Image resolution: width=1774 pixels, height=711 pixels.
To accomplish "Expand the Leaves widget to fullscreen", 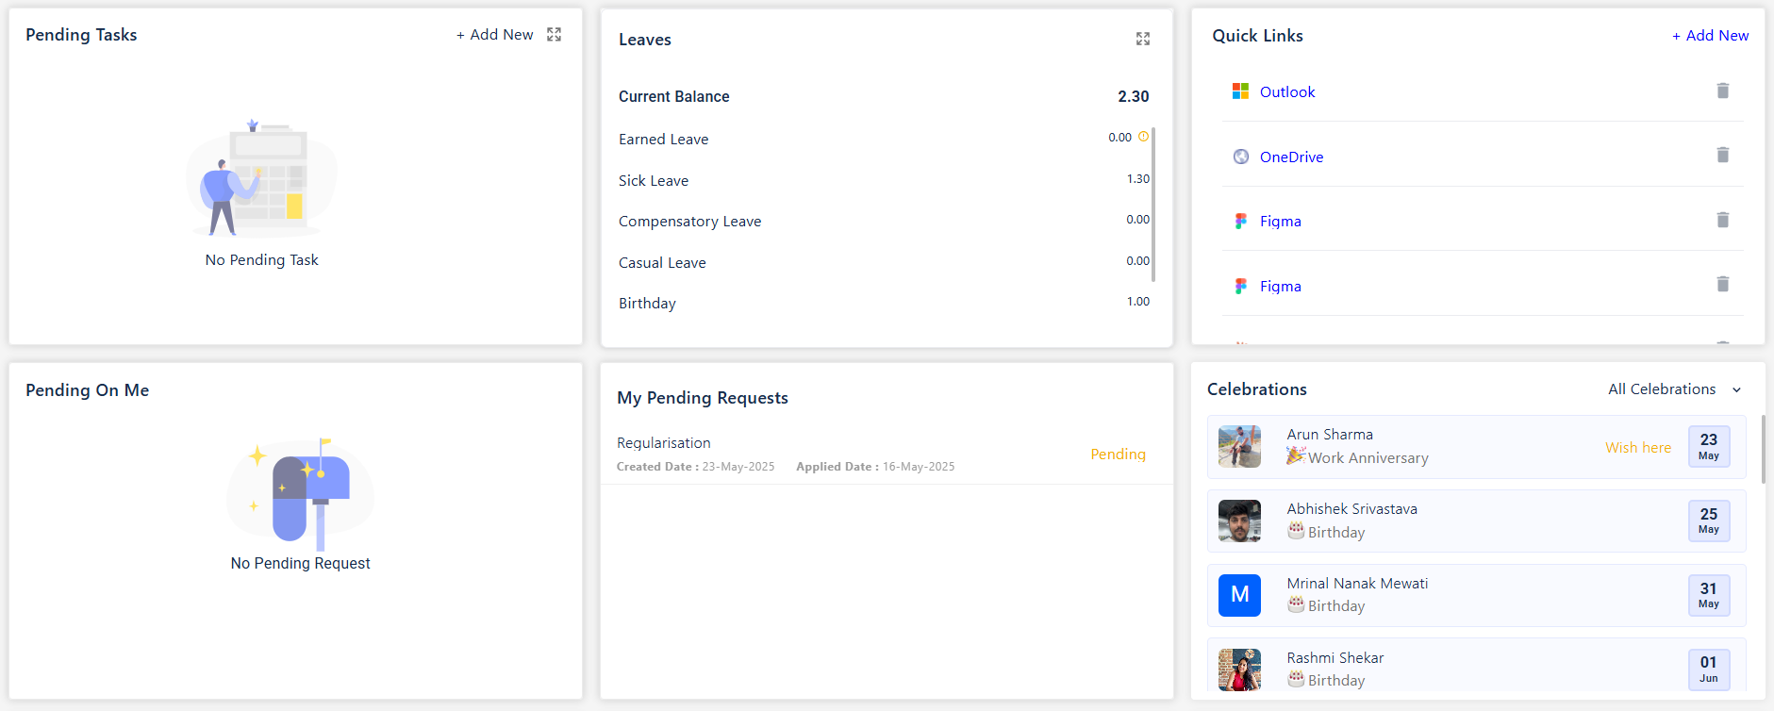I will 1142,39.
